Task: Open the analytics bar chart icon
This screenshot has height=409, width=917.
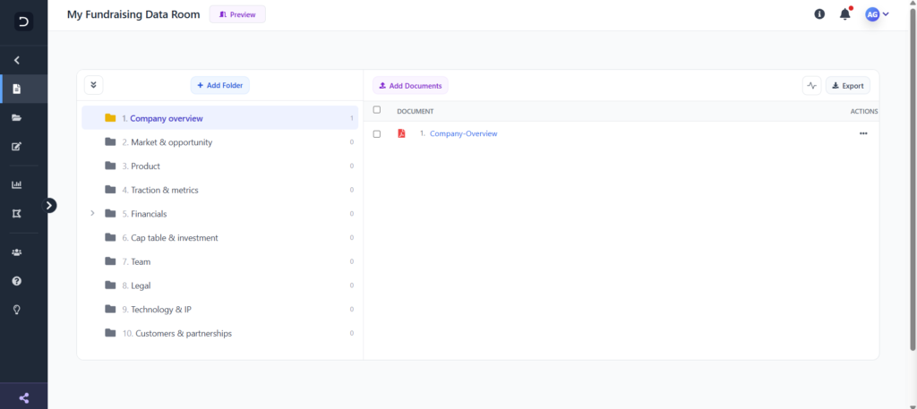Action: tap(16, 184)
